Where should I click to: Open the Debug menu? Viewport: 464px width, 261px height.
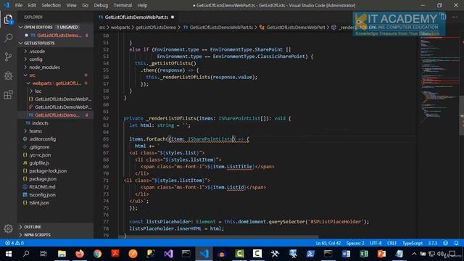tap(101, 5)
